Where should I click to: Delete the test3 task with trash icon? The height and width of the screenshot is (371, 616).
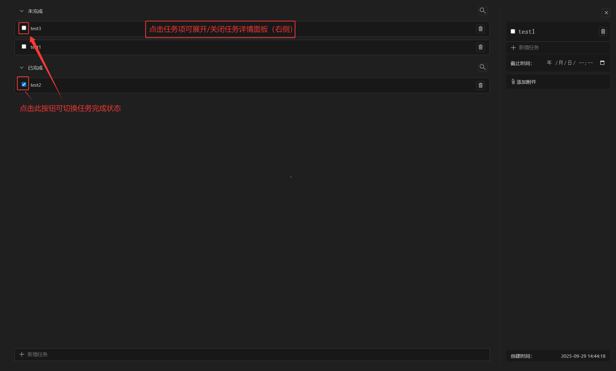click(x=481, y=29)
